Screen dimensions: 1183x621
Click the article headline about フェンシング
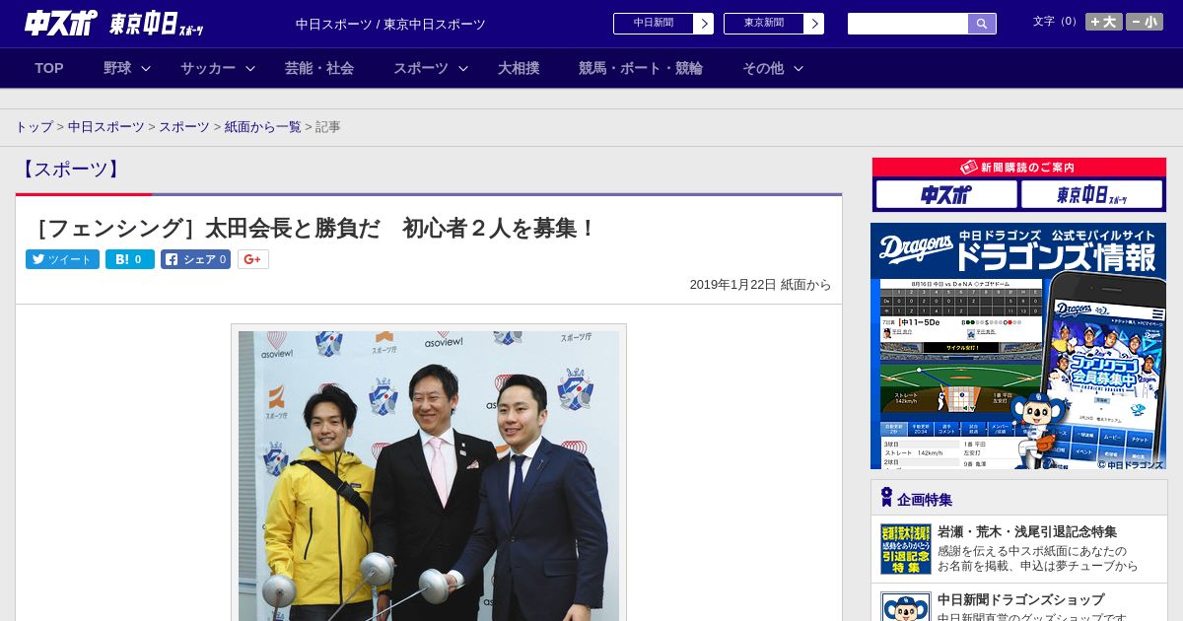coord(313,229)
